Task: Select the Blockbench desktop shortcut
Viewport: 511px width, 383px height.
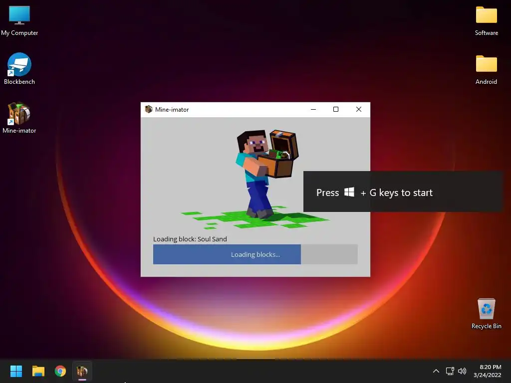Action: coord(19,69)
